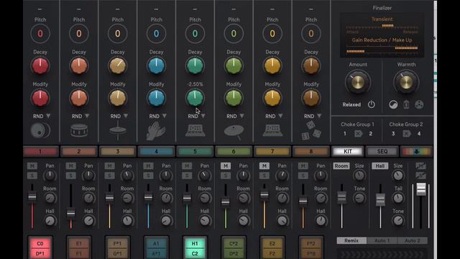Click the teal channel 5 Modify knob
The image size is (460, 259).
tap(195, 98)
